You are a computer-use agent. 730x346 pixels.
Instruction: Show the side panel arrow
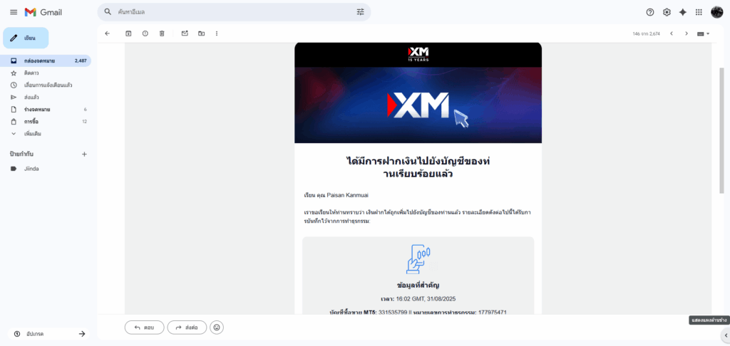[725, 335]
